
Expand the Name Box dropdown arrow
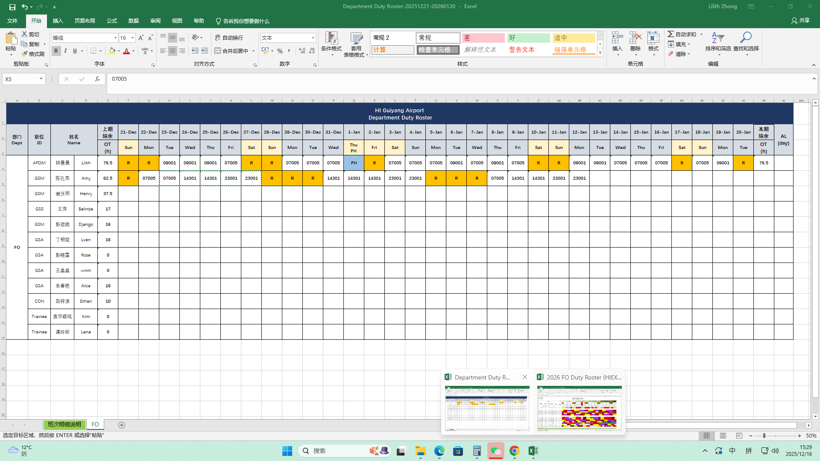pyautogui.click(x=41, y=79)
